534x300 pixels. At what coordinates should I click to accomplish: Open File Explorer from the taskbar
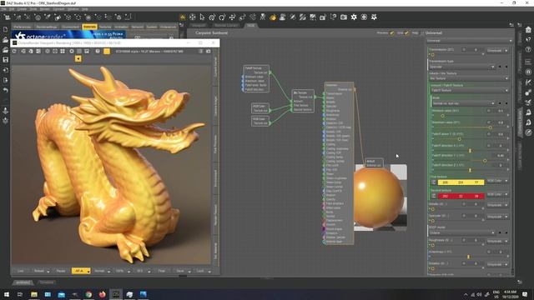(x=34, y=294)
